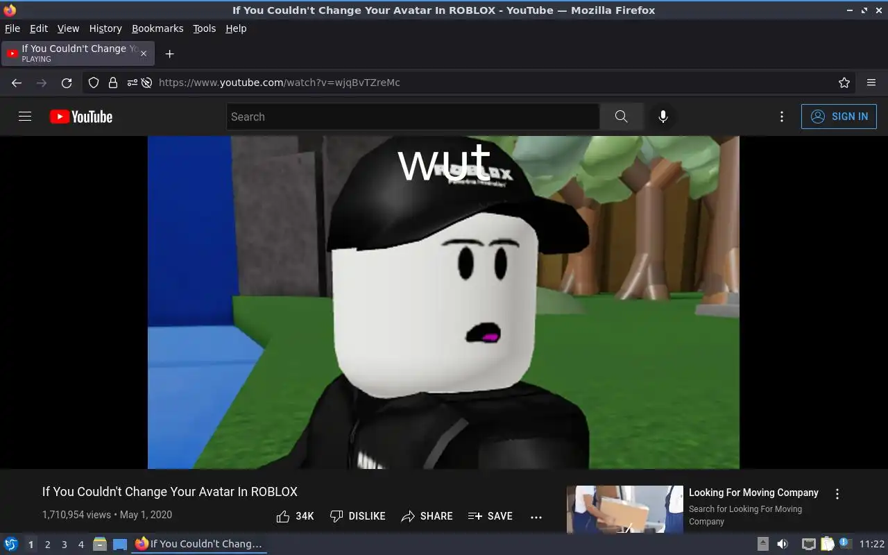Open the Tools menu
This screenshot has width=888, height=555.
(x=204, y=28)
